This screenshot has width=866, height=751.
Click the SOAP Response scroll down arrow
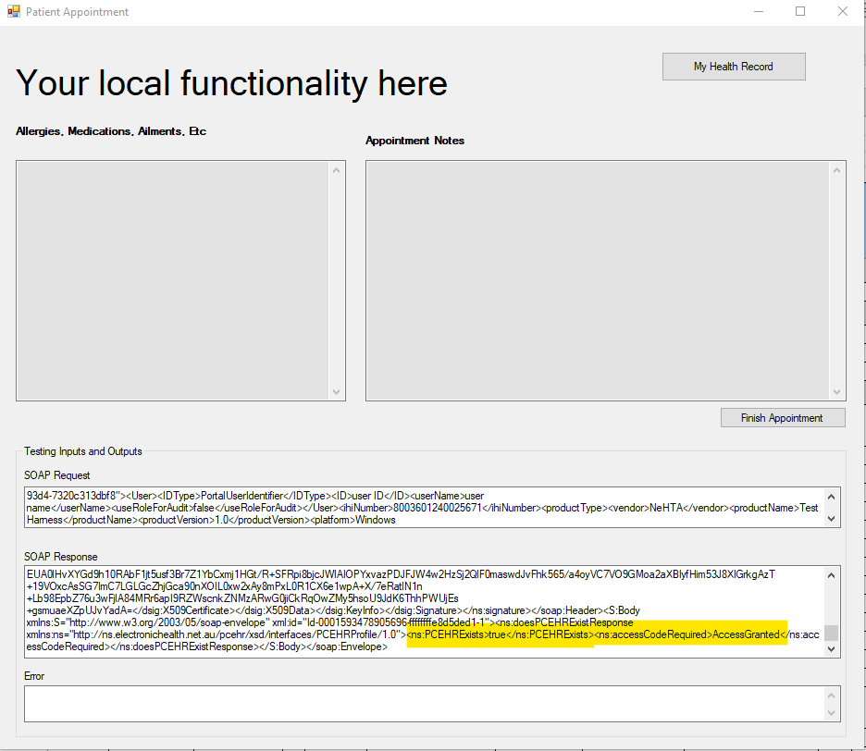(832, 649)
